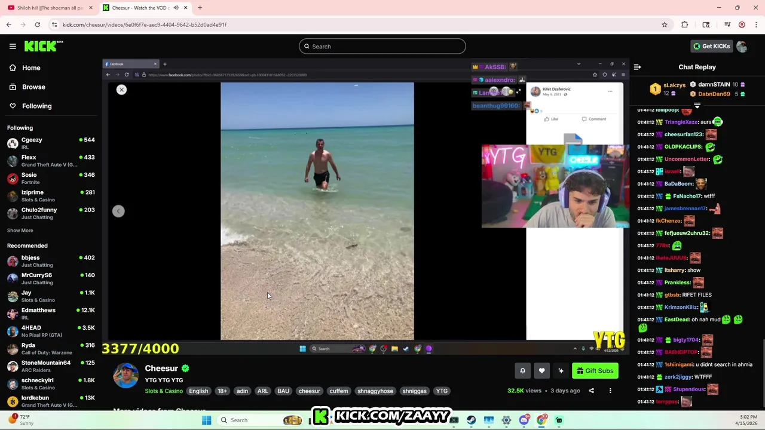Select the ARL tag
This screenshot has width=765, height=430.
[262, 391]
